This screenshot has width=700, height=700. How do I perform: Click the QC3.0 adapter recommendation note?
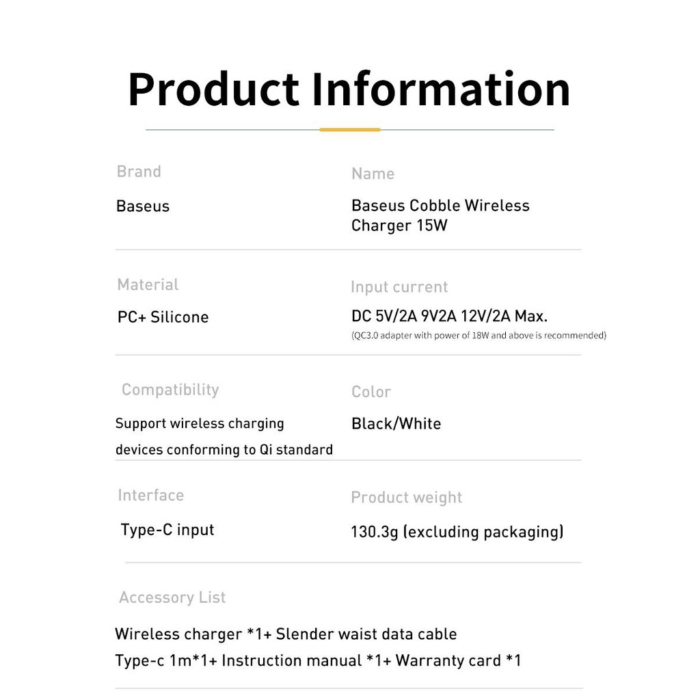tap(479, 336)
